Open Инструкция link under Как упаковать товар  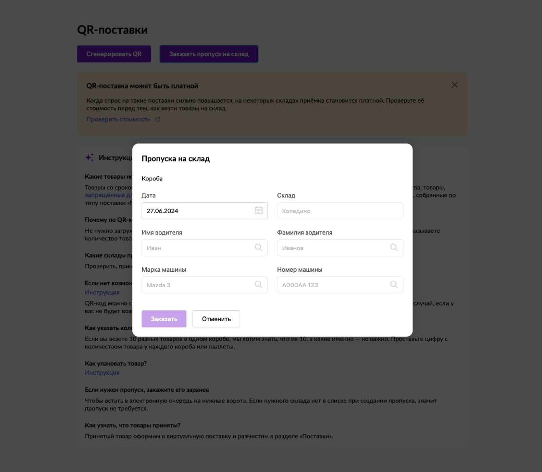[x=102, y=373]
